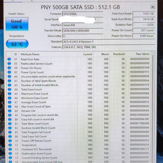This screenshot has height=163, width=163.
Task: Click the status icon for Uncorrectable sectors count row
Action: click(9, 77)
